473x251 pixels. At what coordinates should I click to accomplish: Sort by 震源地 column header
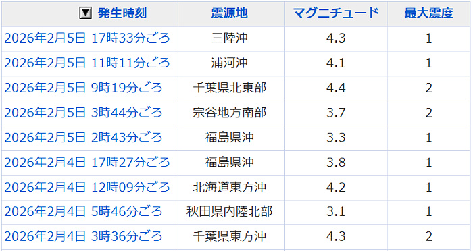click(x=230, y=13)
